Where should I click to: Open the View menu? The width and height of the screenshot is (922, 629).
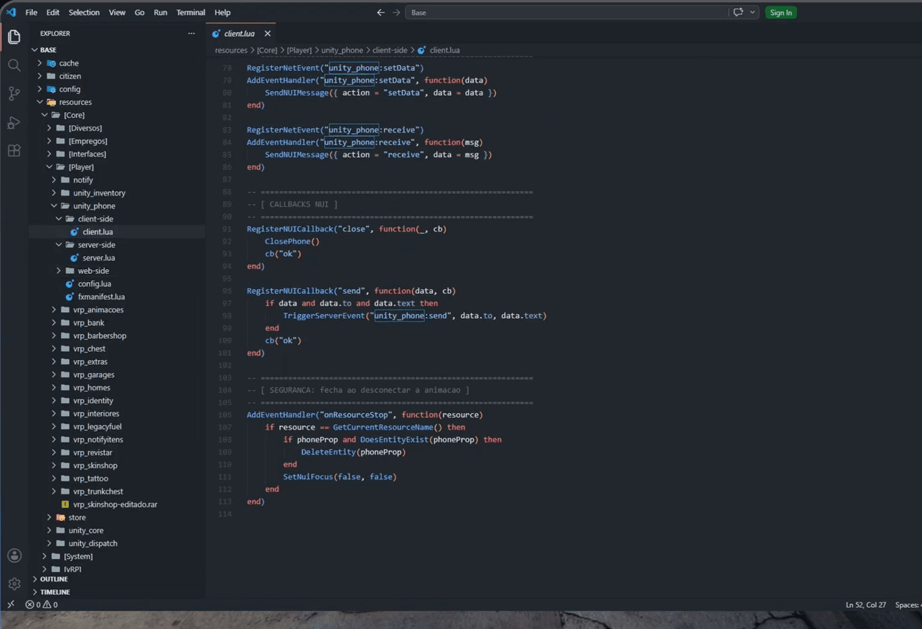[x=117, y=12]
